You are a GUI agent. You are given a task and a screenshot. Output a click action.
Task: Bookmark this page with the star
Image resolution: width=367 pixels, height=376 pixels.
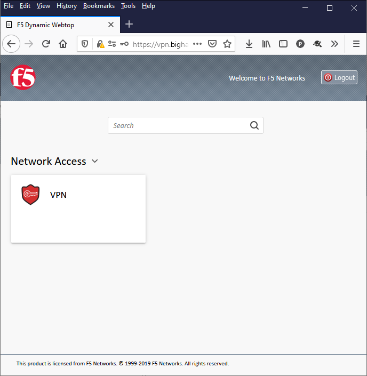pos(227,44)
